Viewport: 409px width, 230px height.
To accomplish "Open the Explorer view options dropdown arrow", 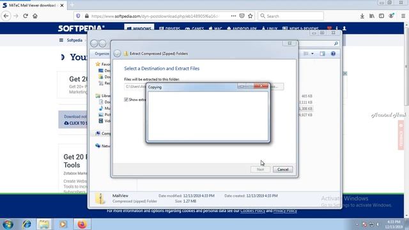I will (313, 54).
